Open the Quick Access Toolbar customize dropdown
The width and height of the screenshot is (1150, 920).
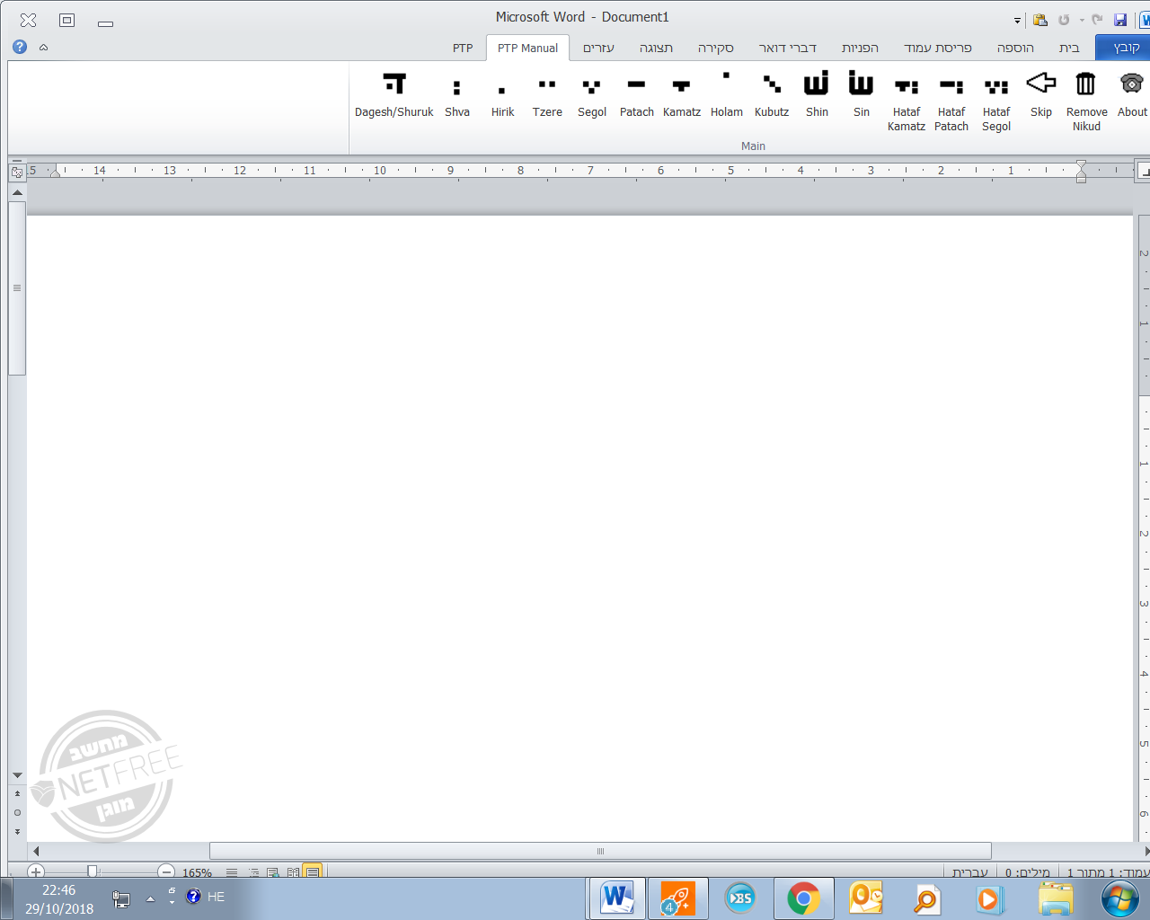pyautogui.click(x=1017, y=21)
